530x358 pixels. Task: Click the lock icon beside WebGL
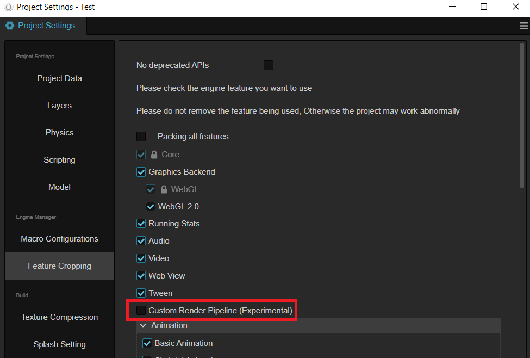[x=164, y=189]
